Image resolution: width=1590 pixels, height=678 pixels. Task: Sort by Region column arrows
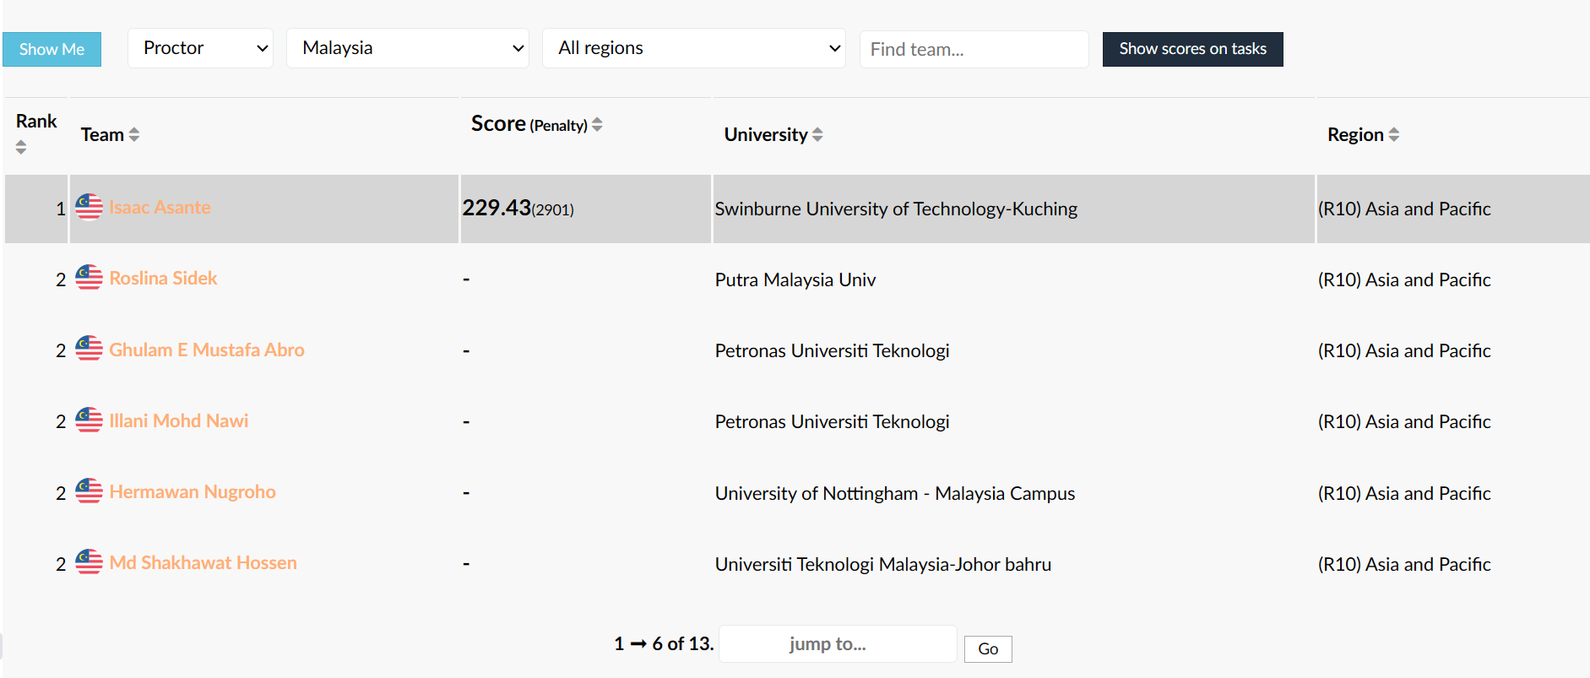click(1393, 134)
